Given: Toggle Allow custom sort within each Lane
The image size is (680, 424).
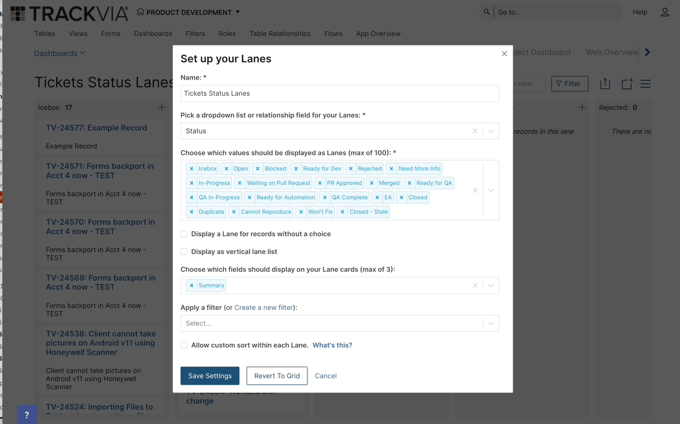Looking at the screenshot, I should (184, 345).
